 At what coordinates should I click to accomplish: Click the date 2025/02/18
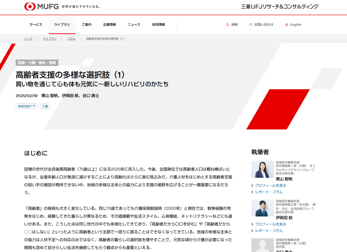point(26,96)
